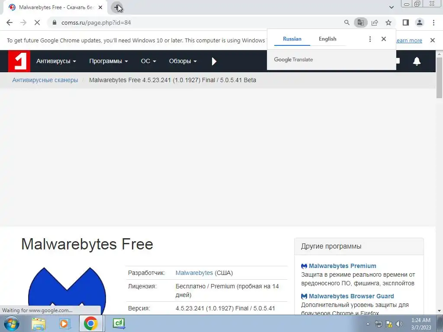Open the tab search chevron
443x332 pixels.
click(391, 7)
